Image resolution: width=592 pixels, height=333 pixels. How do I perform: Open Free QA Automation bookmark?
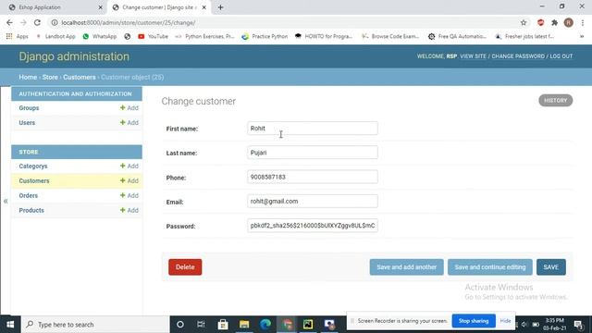(457, 36)
